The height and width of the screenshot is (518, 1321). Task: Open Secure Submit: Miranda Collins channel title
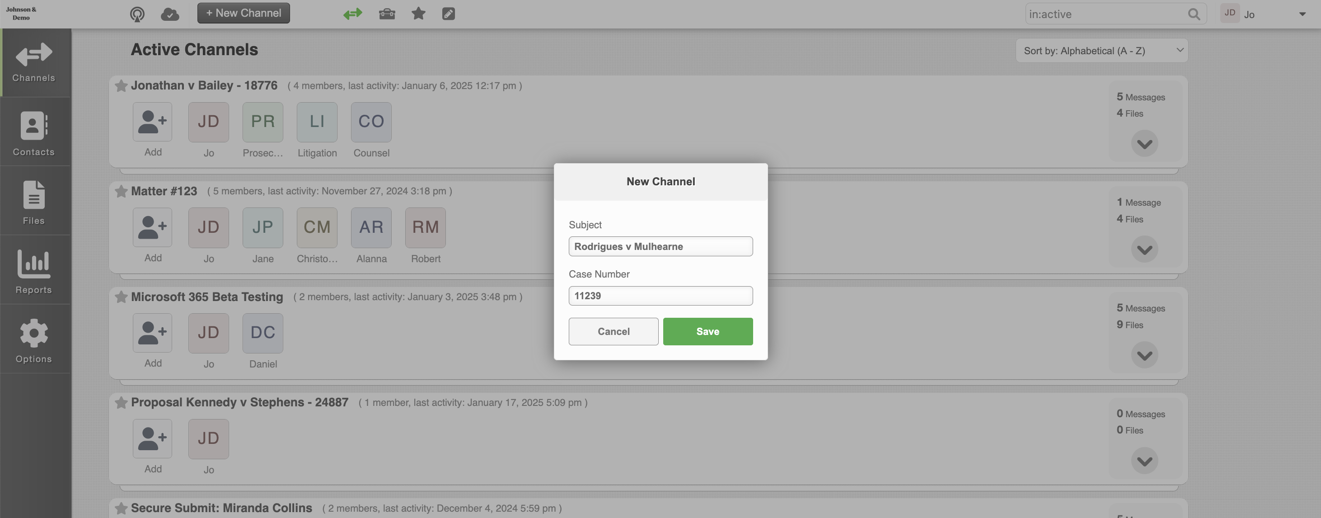tap(221, 508)
